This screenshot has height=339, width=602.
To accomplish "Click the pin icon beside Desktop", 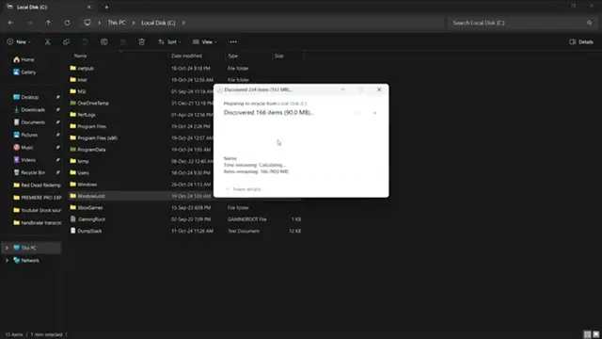I will click(x=58, y=97).
